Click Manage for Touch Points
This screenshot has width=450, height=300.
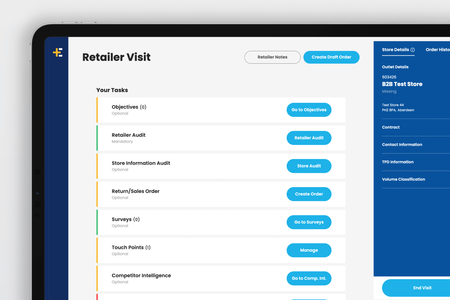click(x=309, y=250)
